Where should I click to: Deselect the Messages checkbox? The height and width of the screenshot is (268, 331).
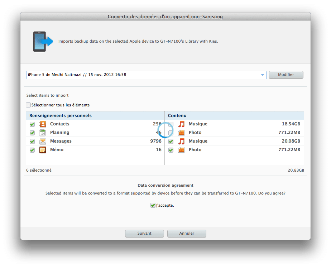32,141
